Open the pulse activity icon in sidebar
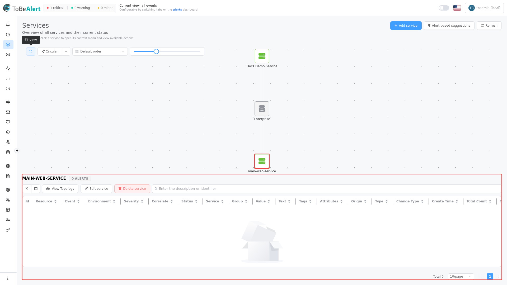Image resolution: width=507 pixels, height=285 pixels. 8,68
